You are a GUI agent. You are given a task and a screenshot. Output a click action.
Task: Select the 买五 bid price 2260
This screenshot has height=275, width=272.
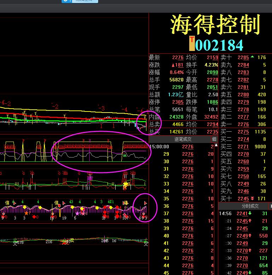(x=243, y=161)
